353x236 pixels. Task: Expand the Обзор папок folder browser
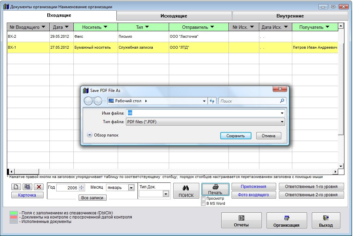pyautogui.click(x=90, y=135)
